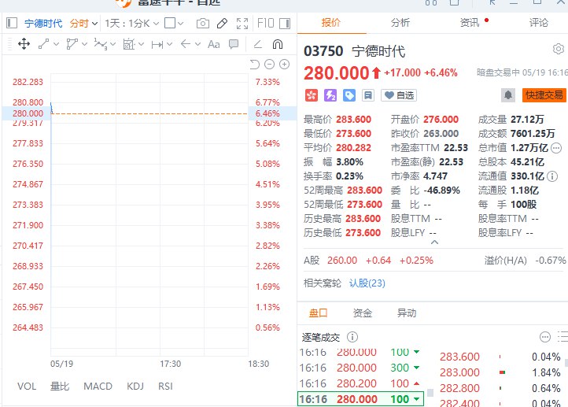Zoom out chart with the minus circle
Screen dimensions: 568x407
click(x=270, y=65)
